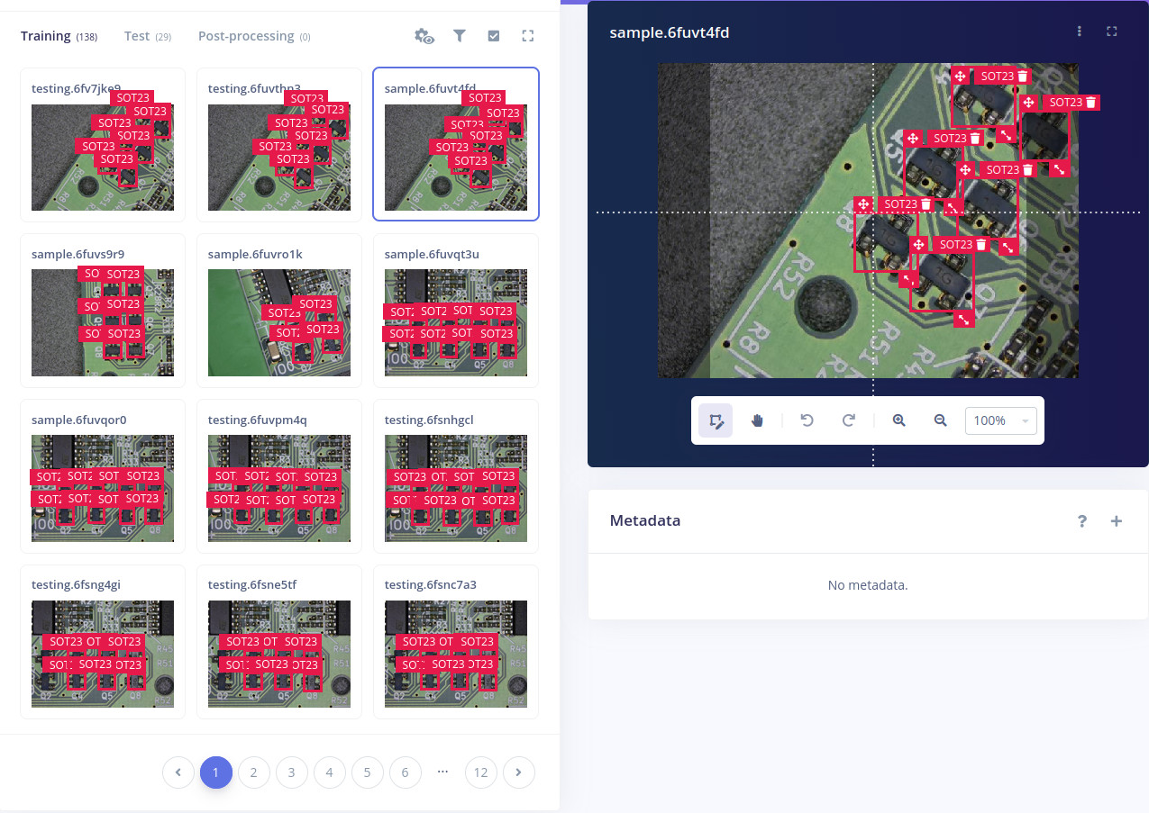Click the sample.6fuvt4fd title in preview panel

coord(670,32)
